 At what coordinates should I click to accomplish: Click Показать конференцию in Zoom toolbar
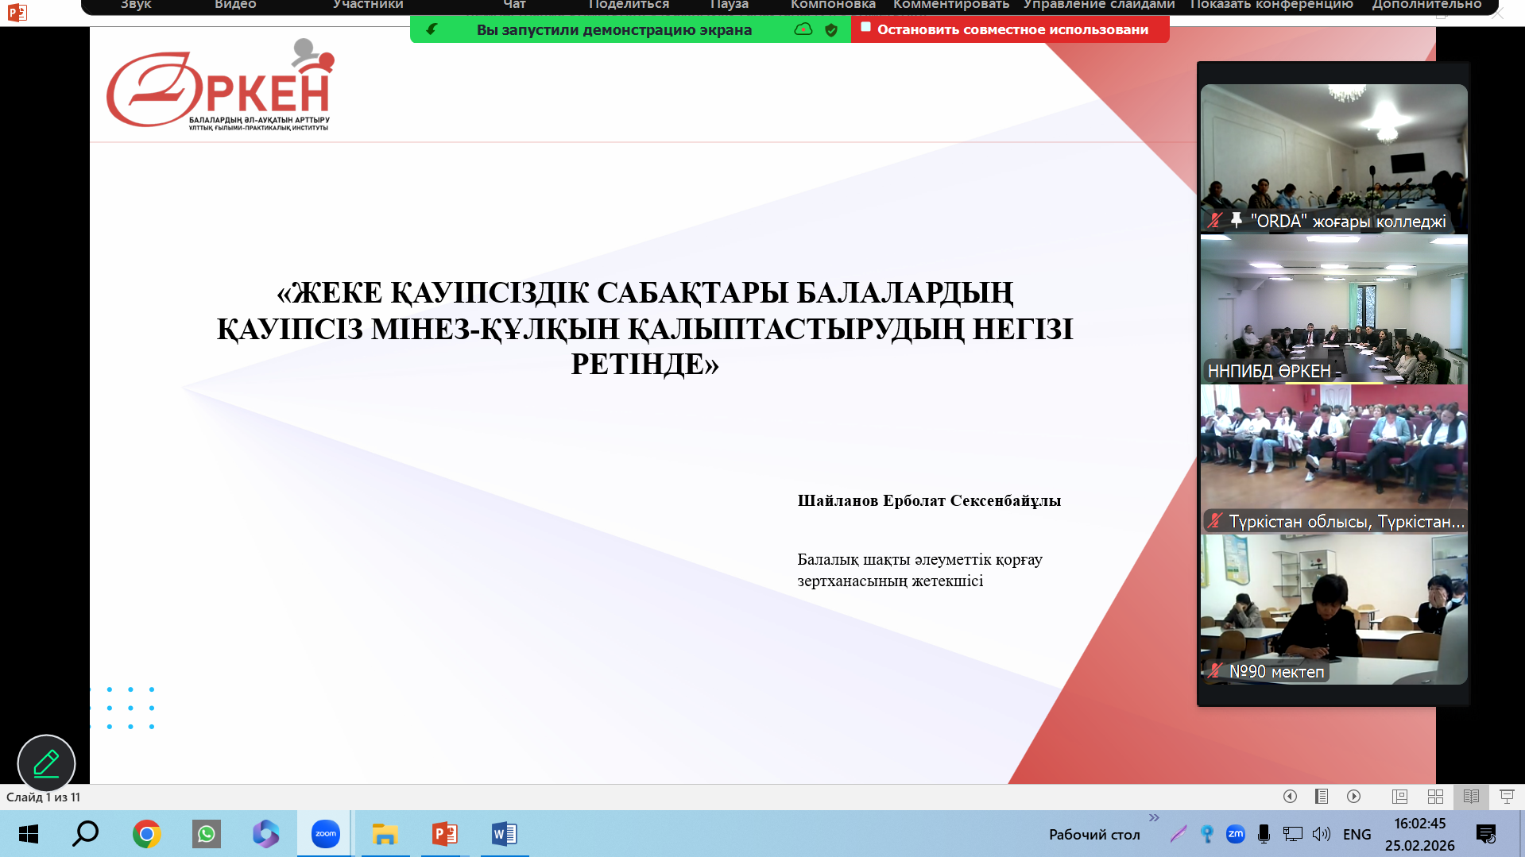click(1271, 5)
